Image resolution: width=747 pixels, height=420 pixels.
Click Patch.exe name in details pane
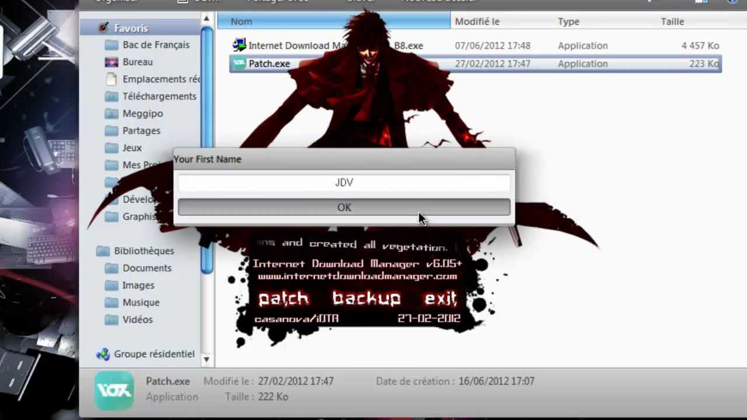pyautogui.click(x=168, y=381)
